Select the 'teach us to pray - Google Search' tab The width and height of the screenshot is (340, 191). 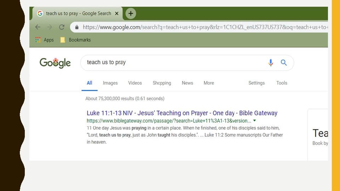[x=78, y=13]
